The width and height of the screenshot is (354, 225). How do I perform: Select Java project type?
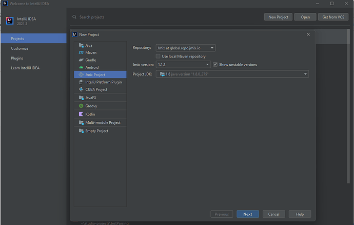point(100,45)
